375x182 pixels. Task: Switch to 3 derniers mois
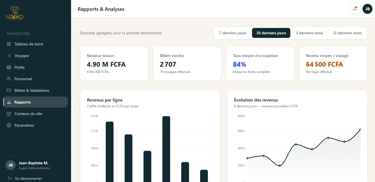pos(309,33)
